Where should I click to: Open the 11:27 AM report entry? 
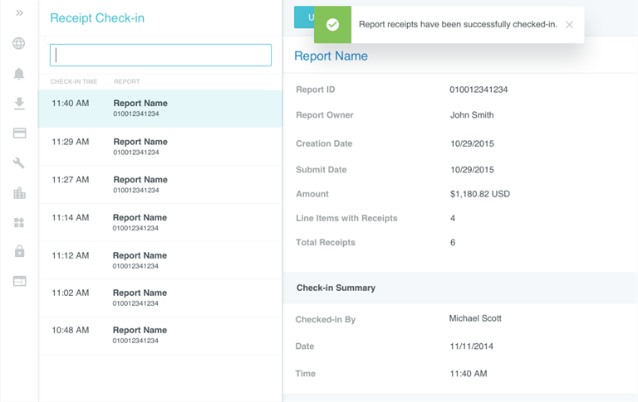[x=160, y=184]
